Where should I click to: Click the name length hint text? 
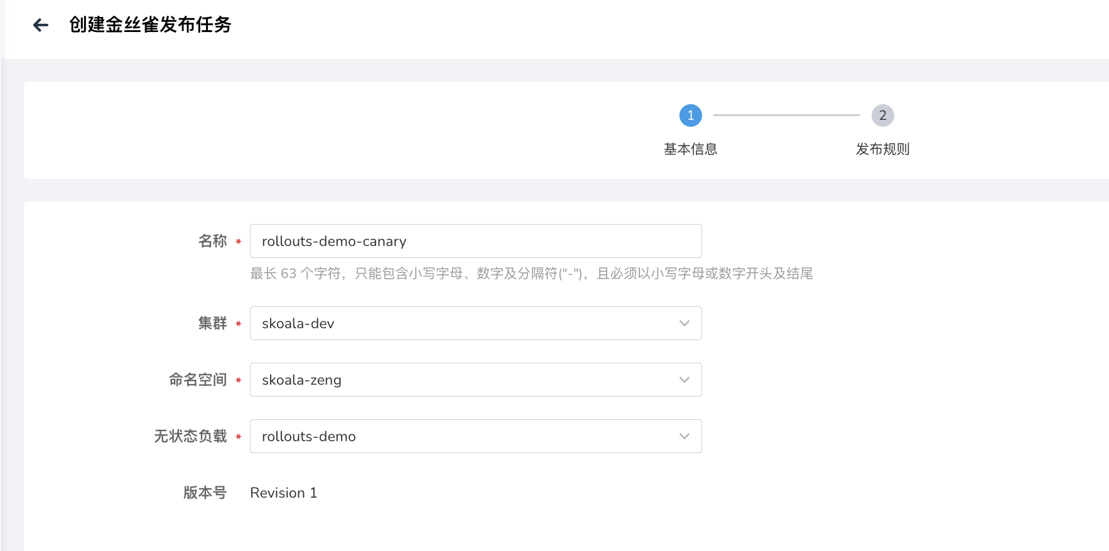click(x=531, y=274)
